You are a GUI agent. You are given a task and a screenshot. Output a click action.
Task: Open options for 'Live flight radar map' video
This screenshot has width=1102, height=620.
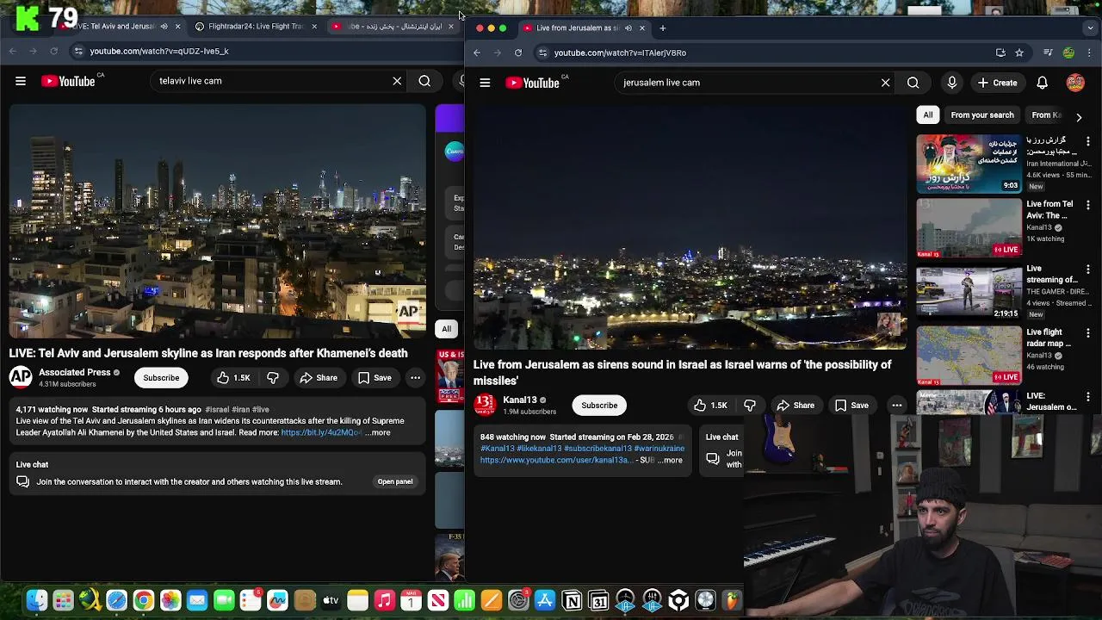click(1087, 333)
